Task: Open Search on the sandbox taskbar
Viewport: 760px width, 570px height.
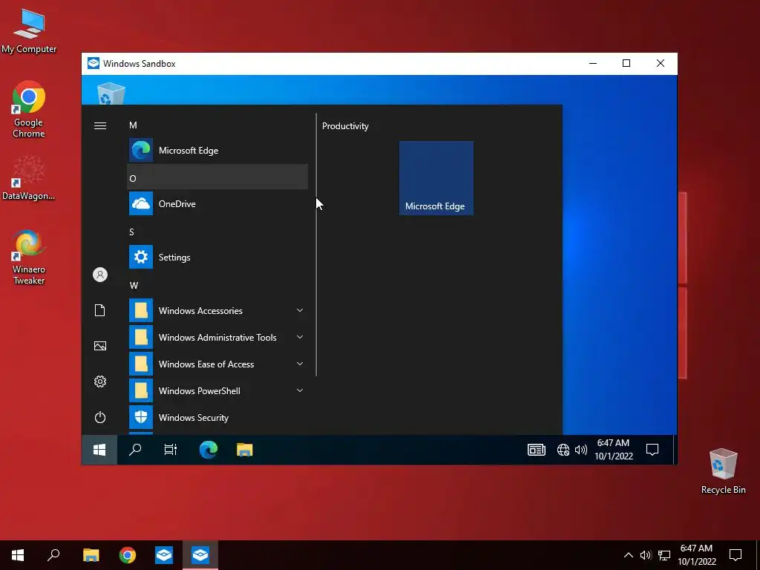Action: [x=135, y=450]
